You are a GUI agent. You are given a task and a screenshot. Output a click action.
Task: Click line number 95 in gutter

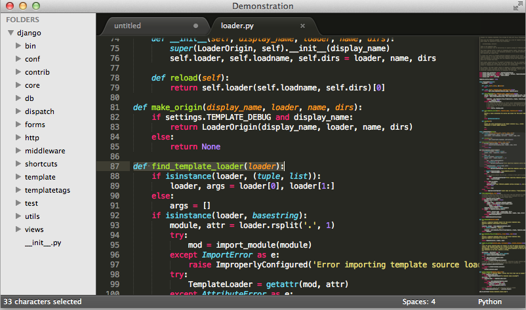coord(115,245)
